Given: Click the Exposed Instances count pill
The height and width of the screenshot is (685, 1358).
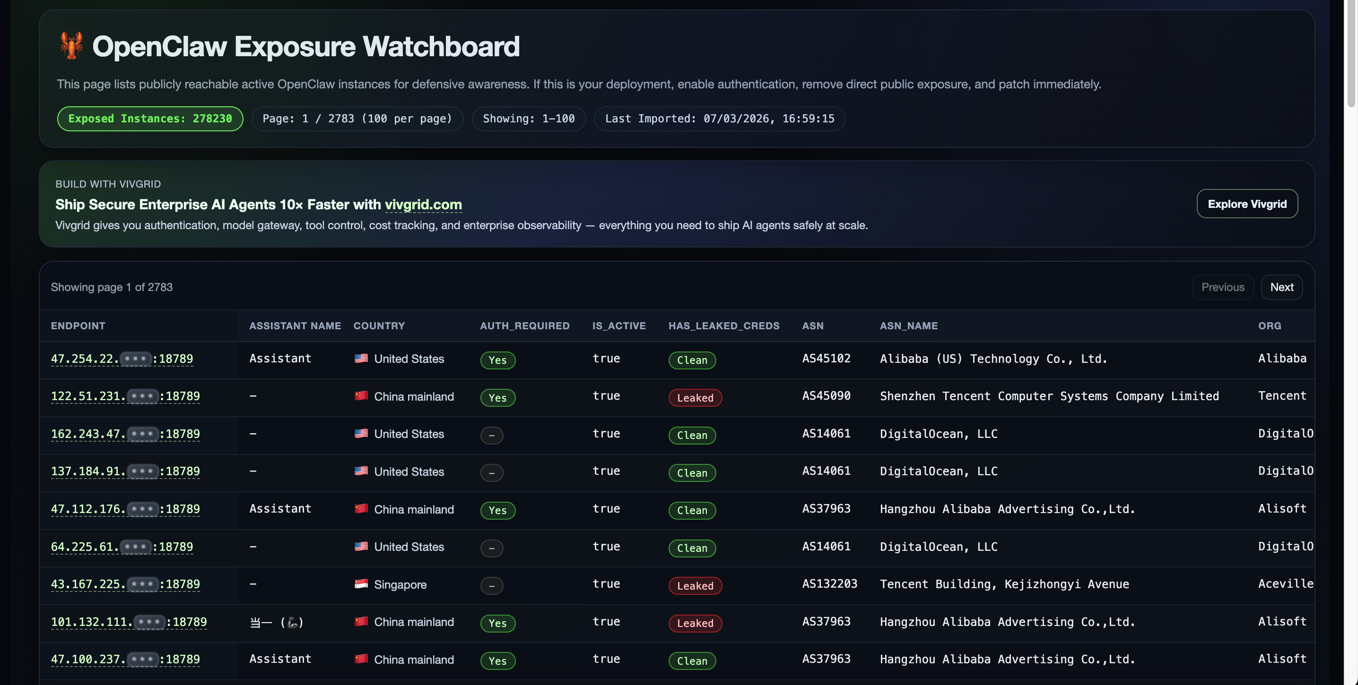Looking at the screenshot, I should [x=150, y=119].
